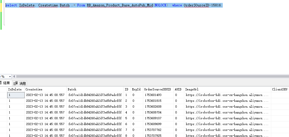289x137 pixels.
Task: Click the ErpId column header
Action: click(137, 89)
